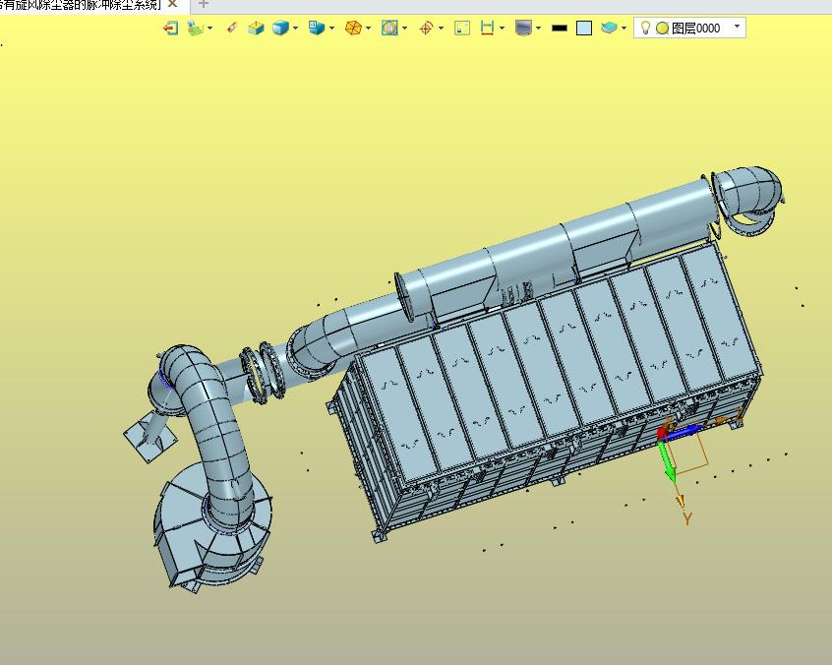Screen dimensions: 832x665
Task: Click the blue stacked layers icon
Action: click(x=610, y=29)
